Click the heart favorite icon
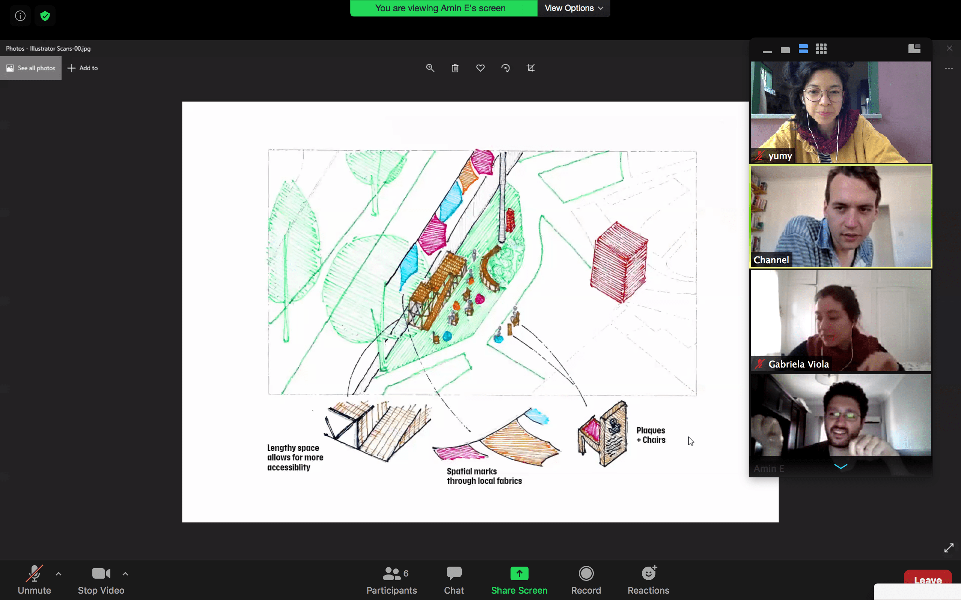The image size is (961, 600). click(x=480, y=68)
